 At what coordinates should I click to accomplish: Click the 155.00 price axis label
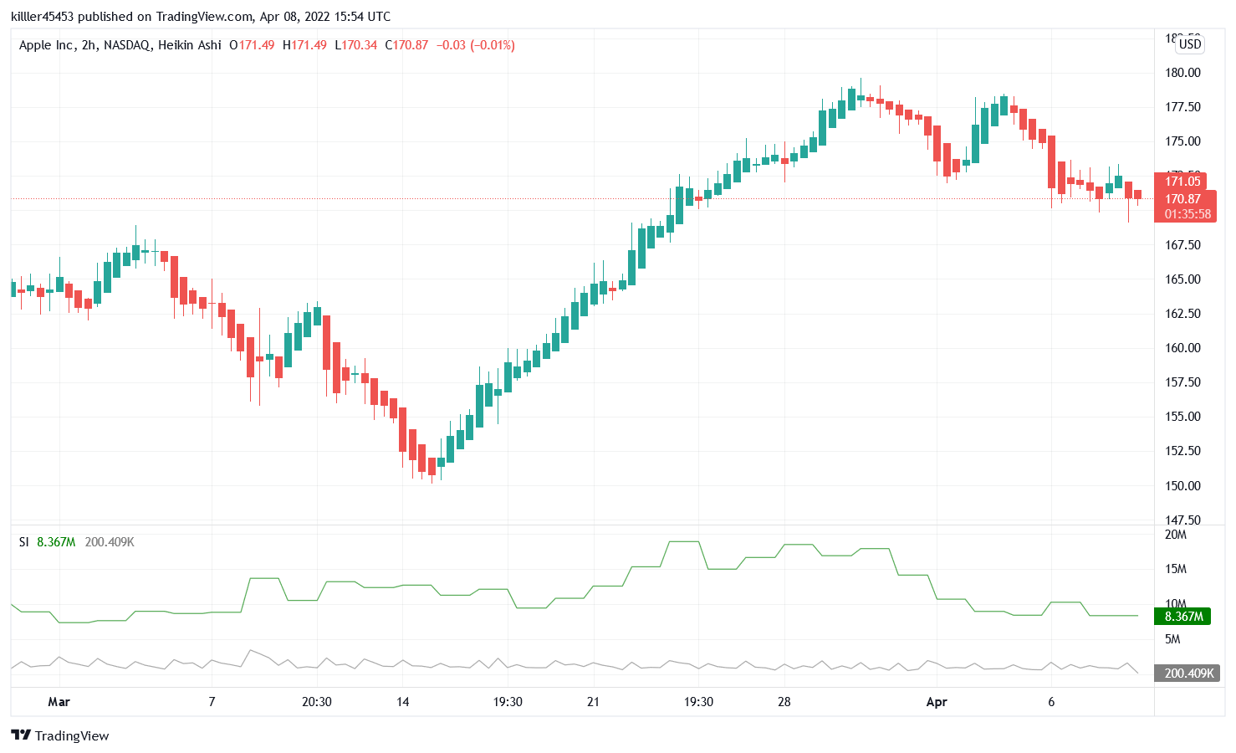click(1182, 417)
